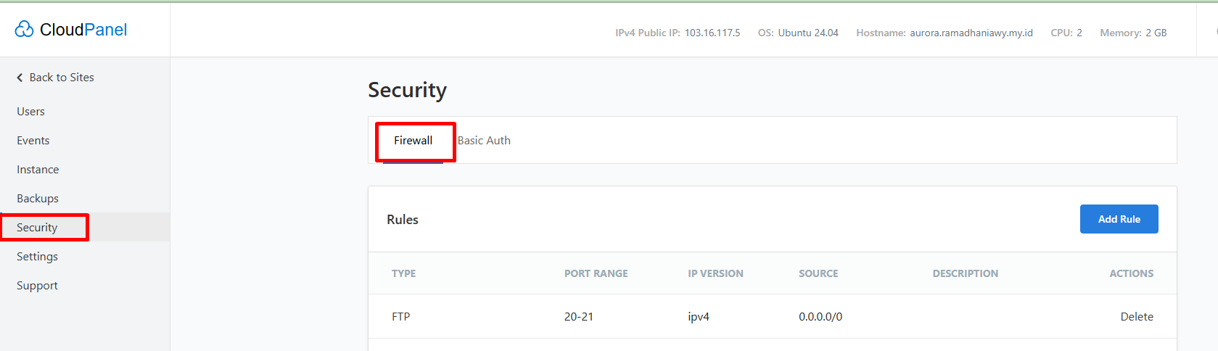Click the DESCRIPTION column header

966,273
